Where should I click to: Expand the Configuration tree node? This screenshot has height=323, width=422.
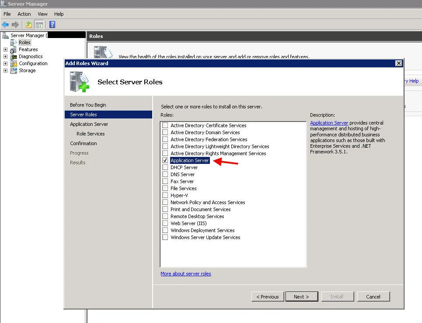click(5, 63)
